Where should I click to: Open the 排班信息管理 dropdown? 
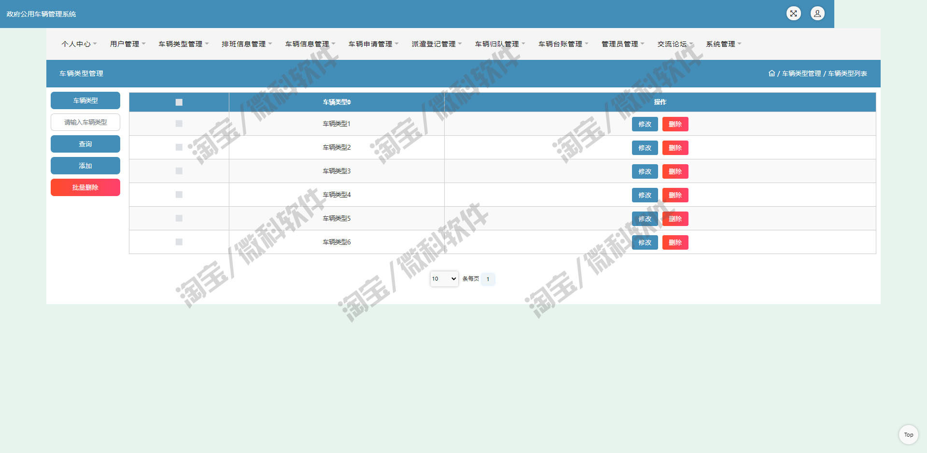point(247,44)
